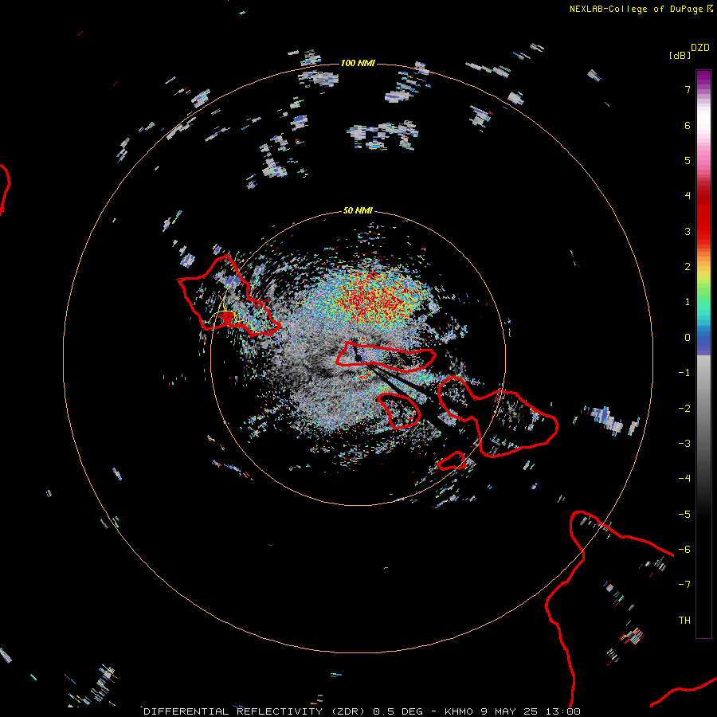Select the -1 tick label on color scale
717x717 pixels.
coord(684,373)
